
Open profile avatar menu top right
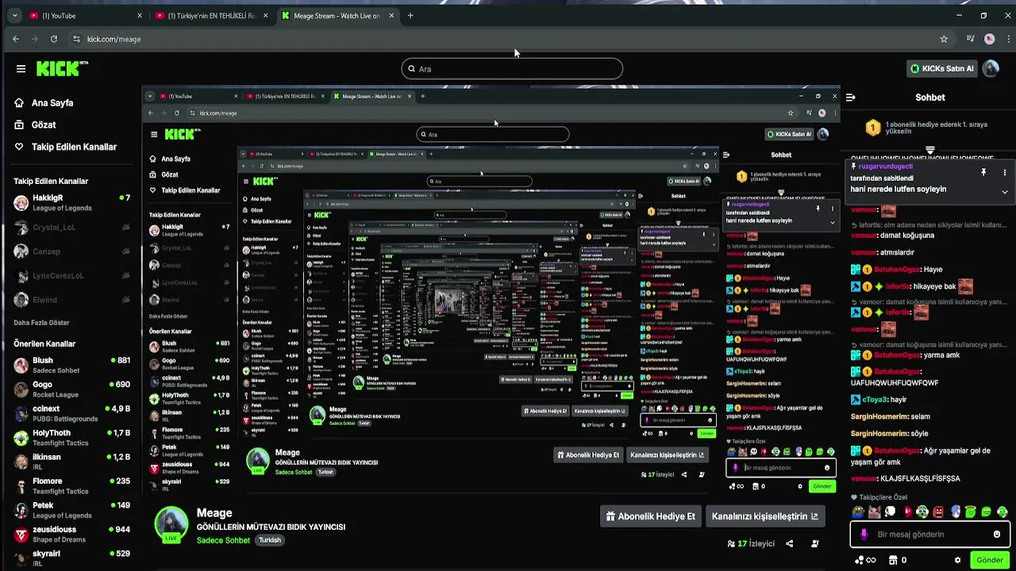point(991,69)
